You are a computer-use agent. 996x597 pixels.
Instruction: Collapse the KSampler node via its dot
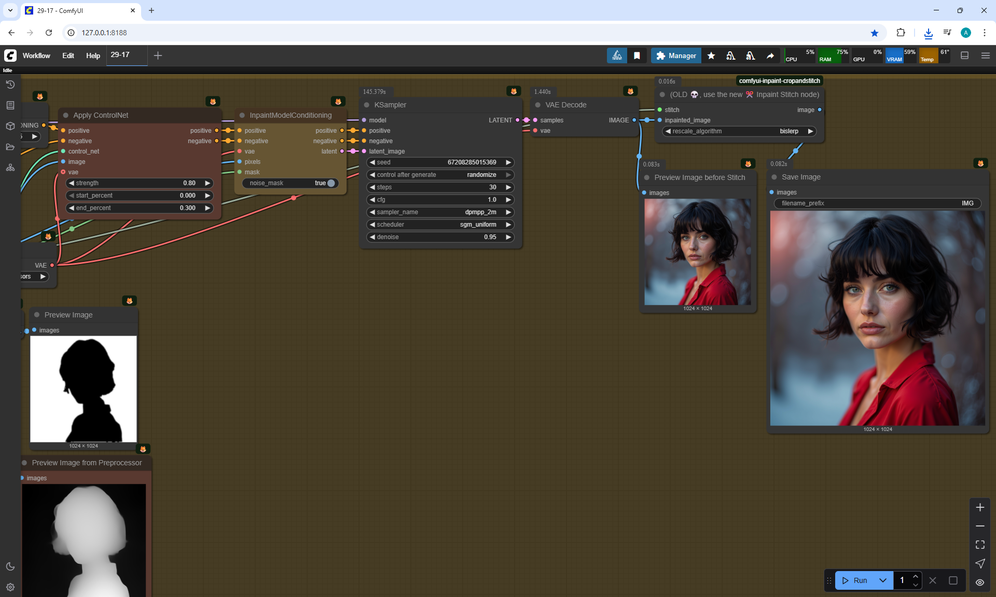[x=367, y=105]
